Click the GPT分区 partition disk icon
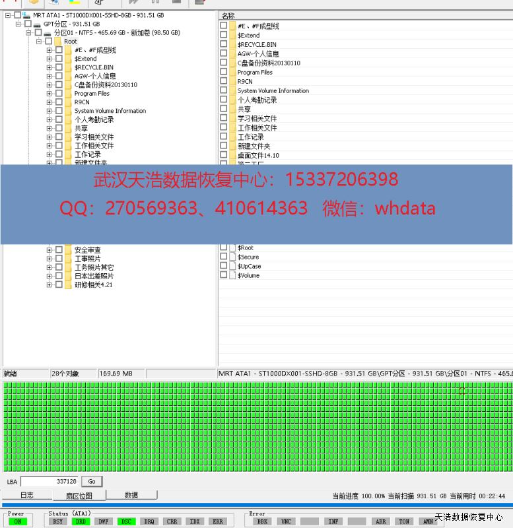513x528 pixels. (37, 24)
